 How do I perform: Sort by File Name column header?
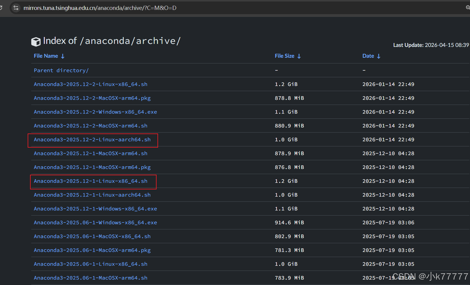pos(46,56)
